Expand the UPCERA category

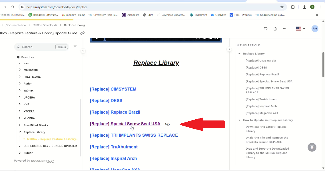[x=20, y=97]
